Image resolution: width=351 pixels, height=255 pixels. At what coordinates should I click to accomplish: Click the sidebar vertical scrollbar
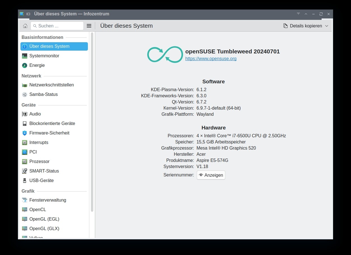coord(92,122)
